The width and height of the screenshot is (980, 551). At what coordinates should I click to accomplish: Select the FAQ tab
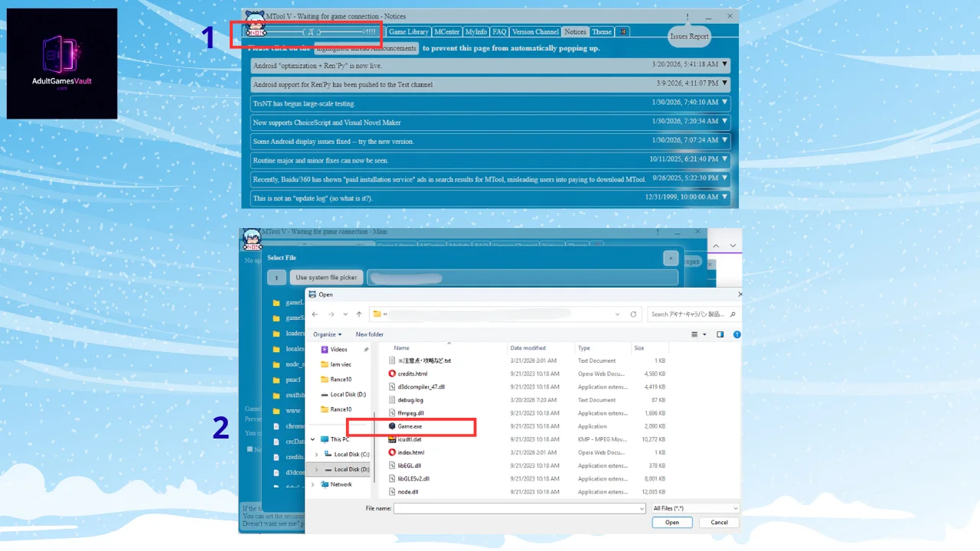[x=499, y=32]
